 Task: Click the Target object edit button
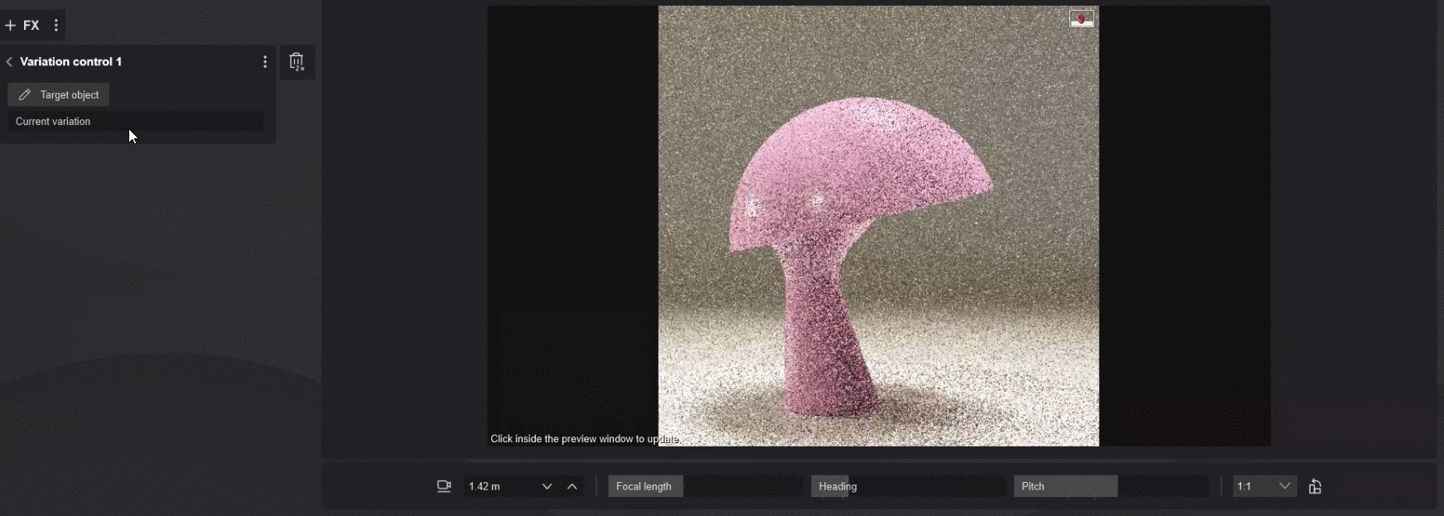point(59,95)
